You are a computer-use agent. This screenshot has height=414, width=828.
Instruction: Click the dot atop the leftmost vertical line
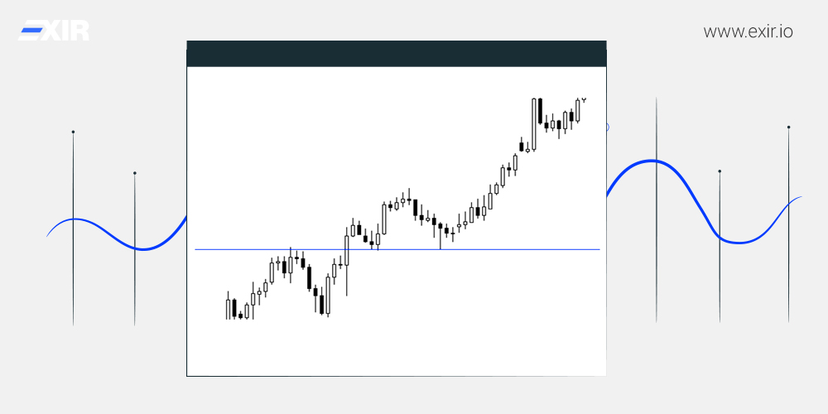73,132
